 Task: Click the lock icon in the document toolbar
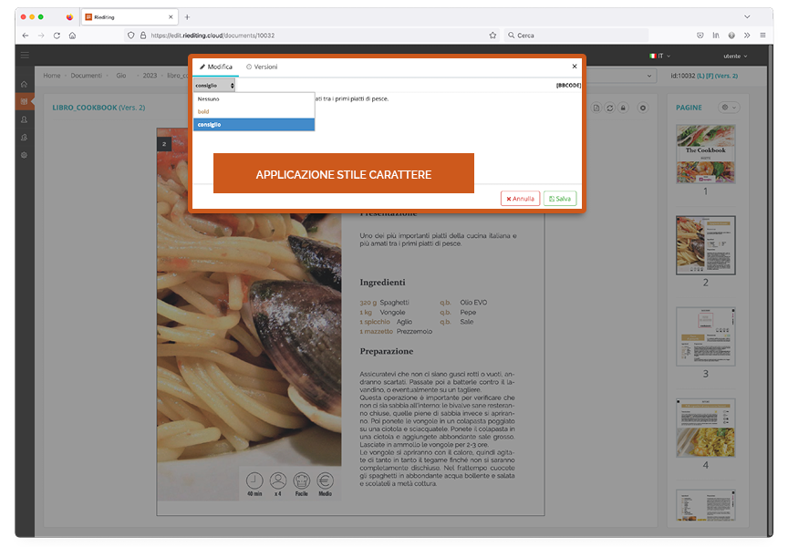tap(623, 108)
